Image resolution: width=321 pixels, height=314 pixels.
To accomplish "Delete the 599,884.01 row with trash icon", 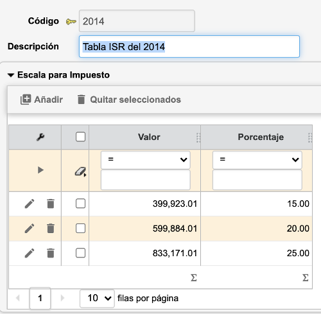I will pyautogui.click(x=51, y=229).
